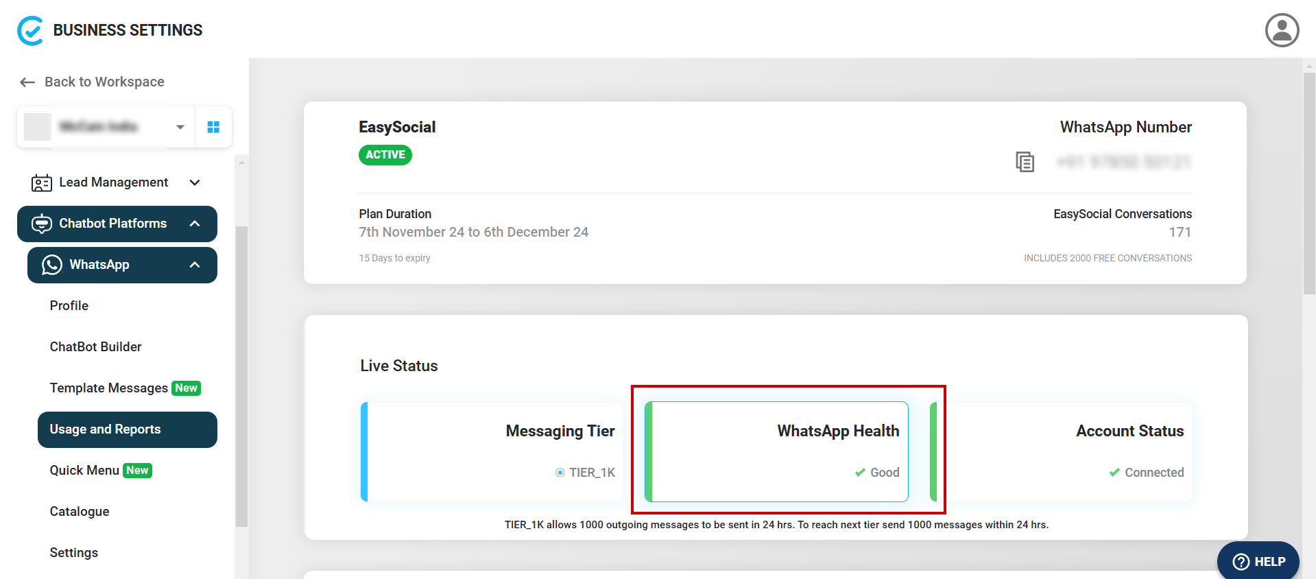Open the workspace selector dropdown arrow
The width and height of the screenshot is (1316, 579).
pos(180,127)
